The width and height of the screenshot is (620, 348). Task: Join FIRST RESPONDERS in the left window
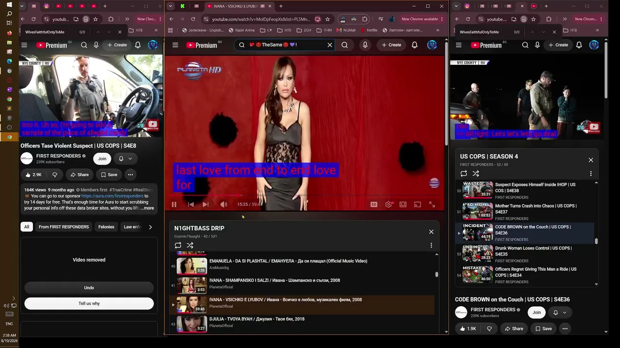coord(102,159)
